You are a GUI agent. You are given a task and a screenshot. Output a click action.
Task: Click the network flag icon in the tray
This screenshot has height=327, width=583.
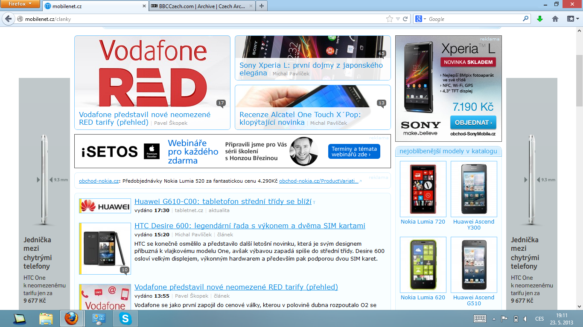tap(505, 318)
